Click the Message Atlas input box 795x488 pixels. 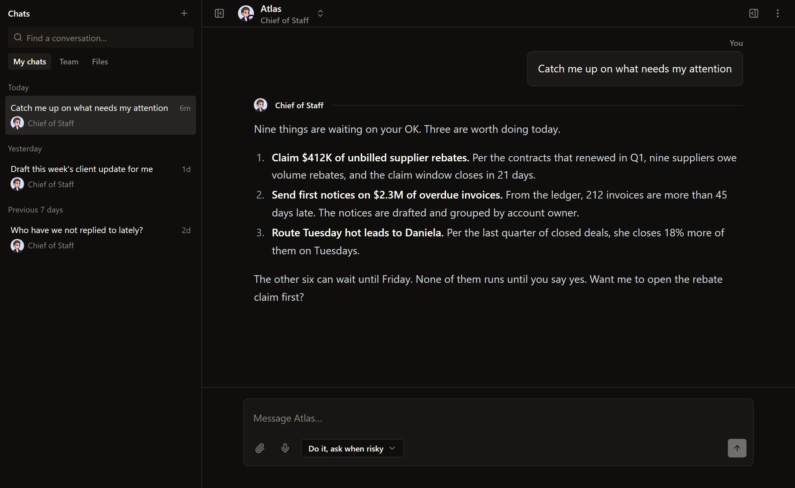click(498, 418)
